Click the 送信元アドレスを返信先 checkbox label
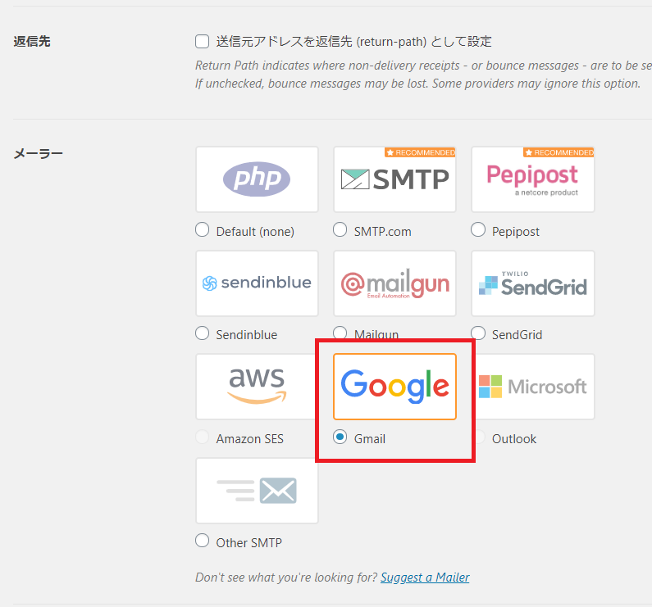652x607 pixels. 353,42
